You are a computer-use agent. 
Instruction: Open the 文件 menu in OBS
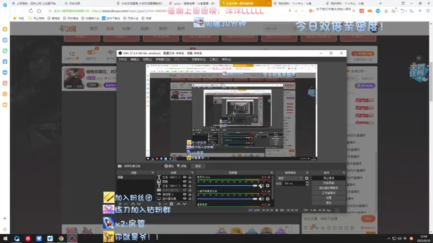tap(123, 59)
